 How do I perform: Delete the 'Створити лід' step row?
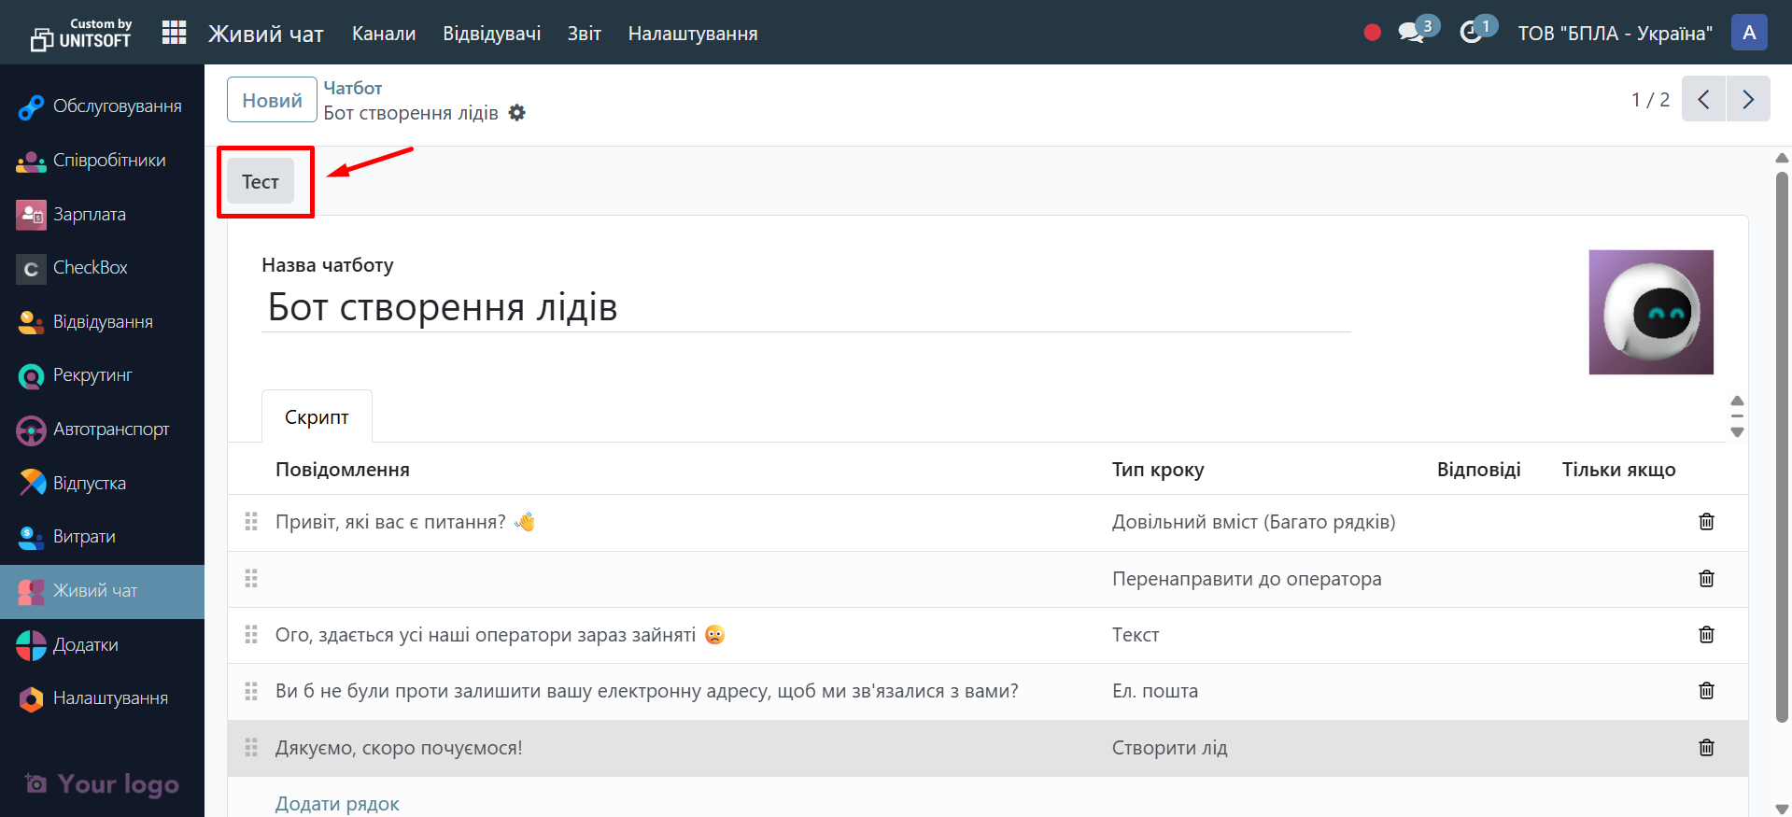pos(1706,748)
